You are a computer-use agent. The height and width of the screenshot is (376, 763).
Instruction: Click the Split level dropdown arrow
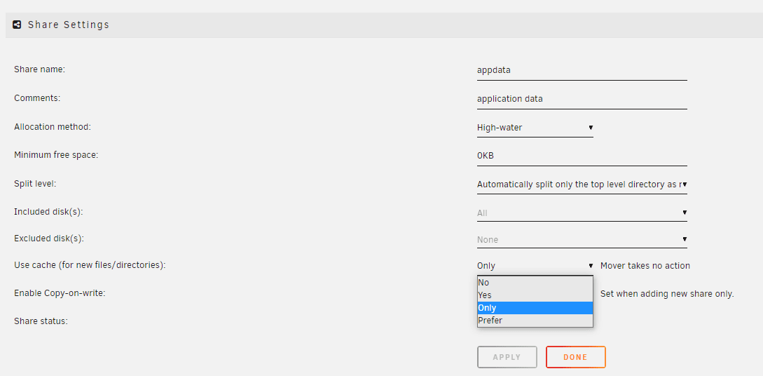[x=684, y=184]
